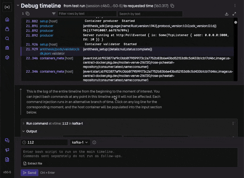Click the filter rows icon
244x178 pixels.
(54, 14)
